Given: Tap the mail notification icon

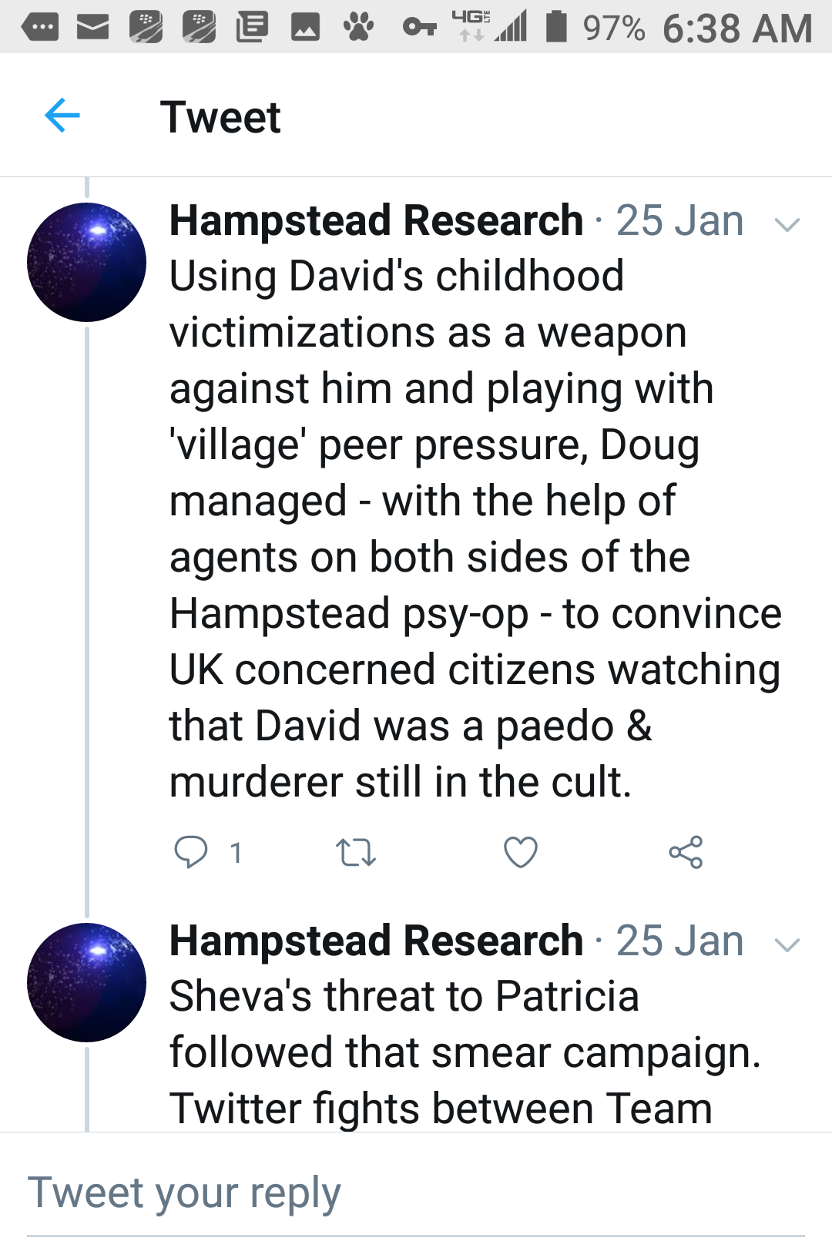Looking at the screenshot, I should coord(92,28).
